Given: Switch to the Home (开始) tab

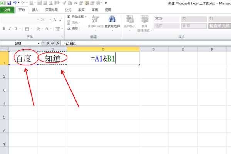Looking at the screenshot, I should (x=22, y=10).
